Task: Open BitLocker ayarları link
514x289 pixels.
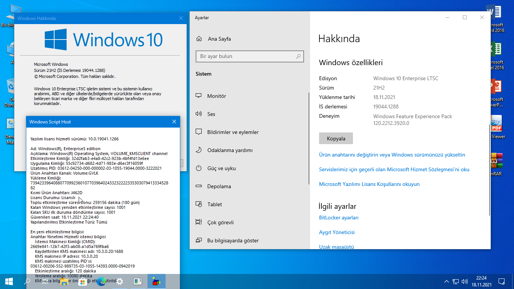Action: (339, 218)
